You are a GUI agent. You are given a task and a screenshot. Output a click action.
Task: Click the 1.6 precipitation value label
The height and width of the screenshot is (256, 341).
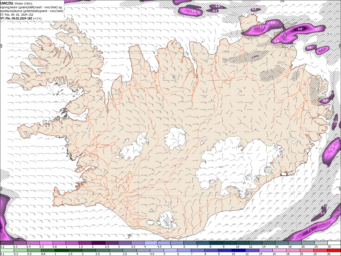point(284,35)
